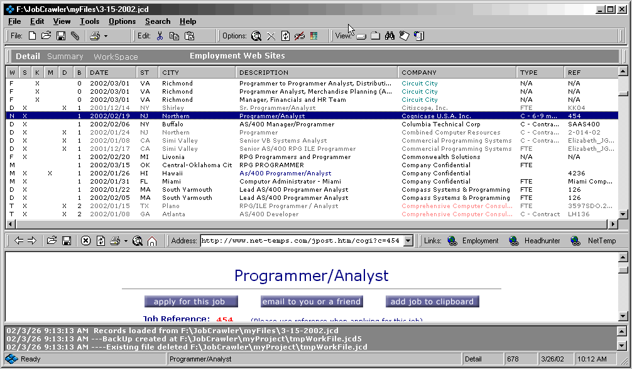The width and height of the screenshot is (632, 369).
Task: Click the Stop loading circle-X icon
Action: click(85, 241)
